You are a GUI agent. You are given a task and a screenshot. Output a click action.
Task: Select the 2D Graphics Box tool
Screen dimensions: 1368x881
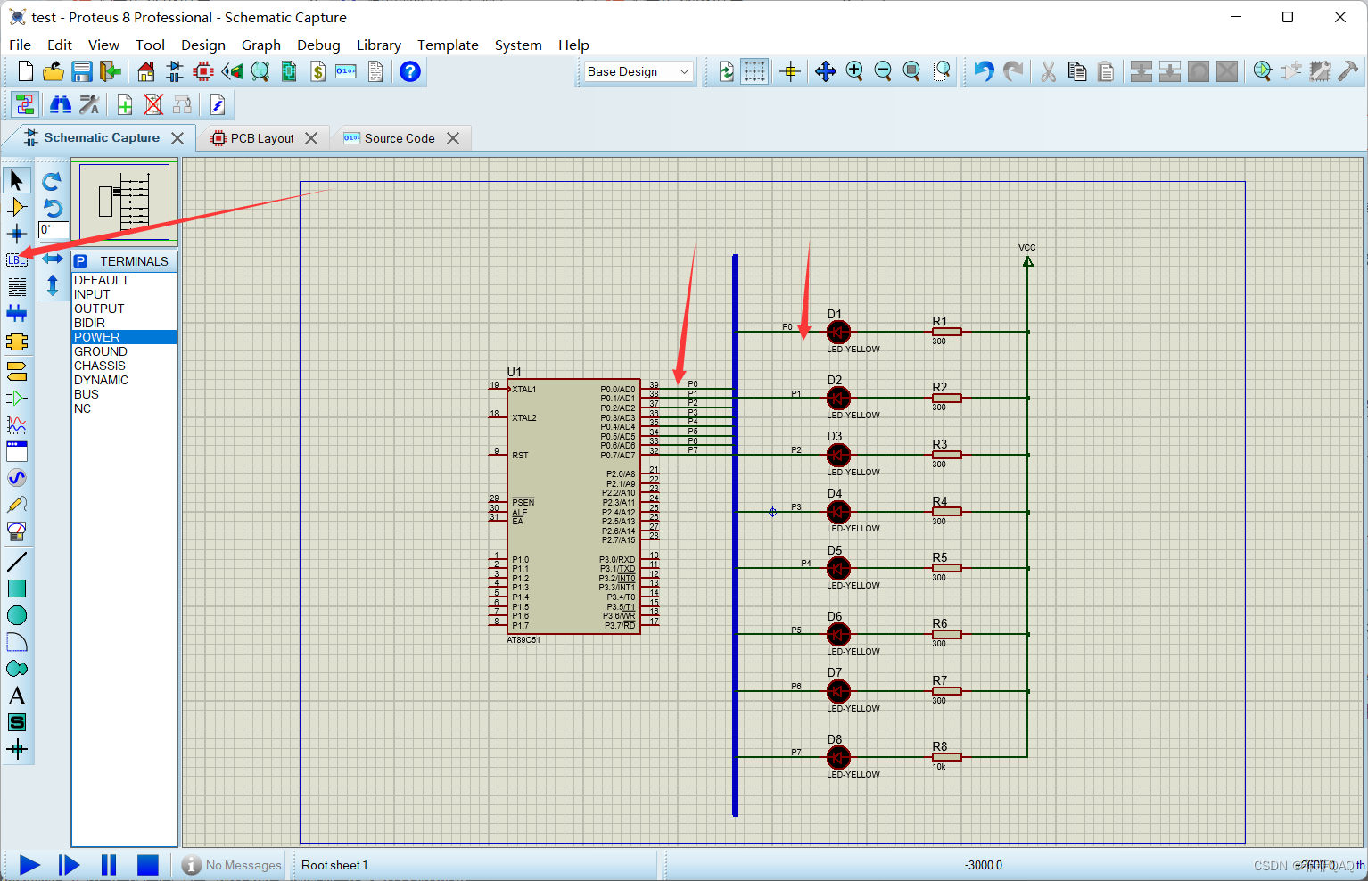[x=16, y=589]
